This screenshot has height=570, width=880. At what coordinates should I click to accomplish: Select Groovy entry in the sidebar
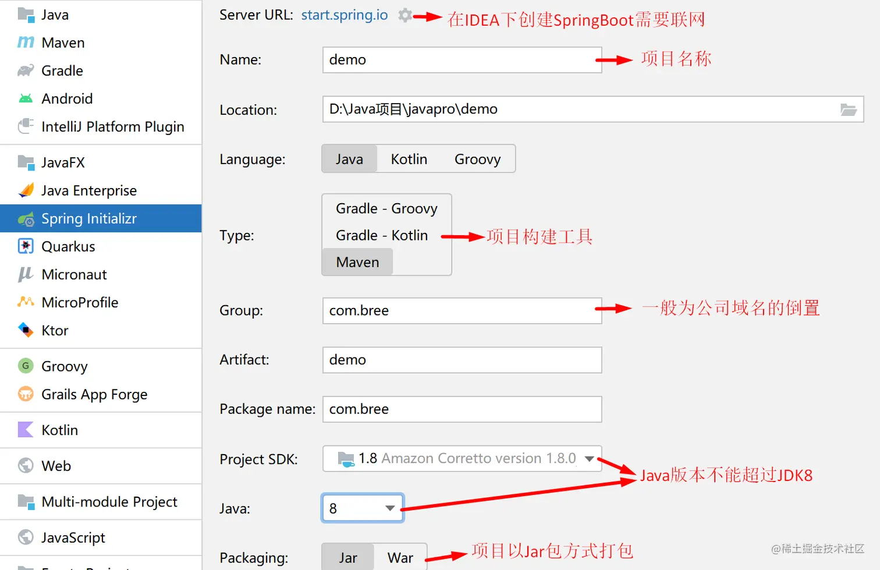(101, 366)
